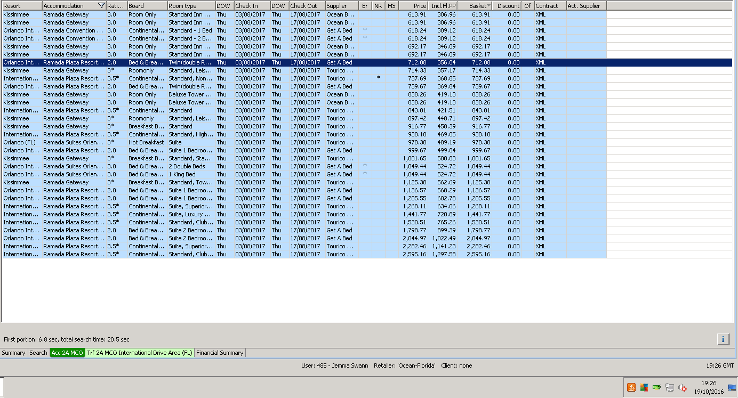This screenshot has height=398, width=738.
Task: Click the MS column header
Action: click(391, 6)
